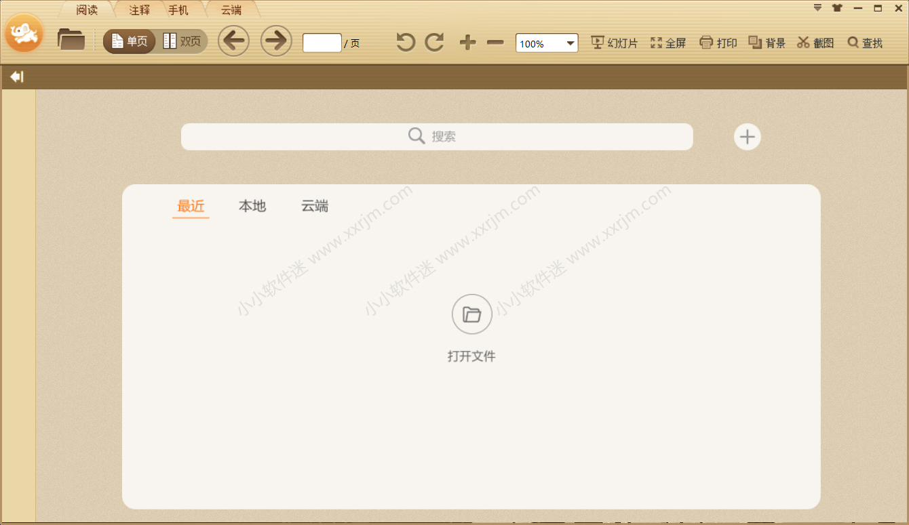Enter fullscreen mode 全屏
This screenshot has width=909, height=525.
668,43
